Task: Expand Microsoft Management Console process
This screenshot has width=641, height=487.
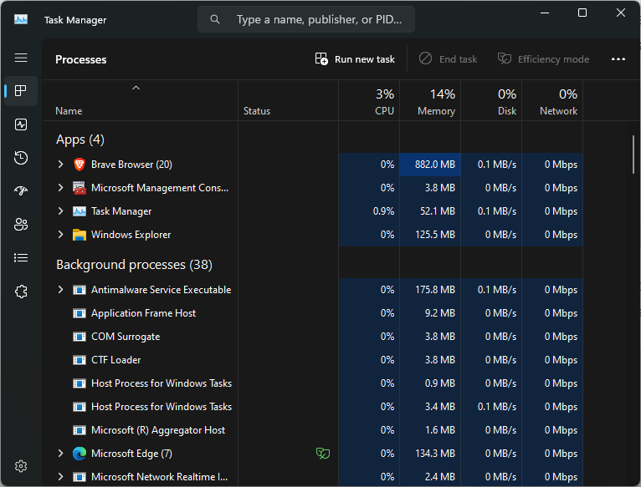Action: click(x=60, y=187)
